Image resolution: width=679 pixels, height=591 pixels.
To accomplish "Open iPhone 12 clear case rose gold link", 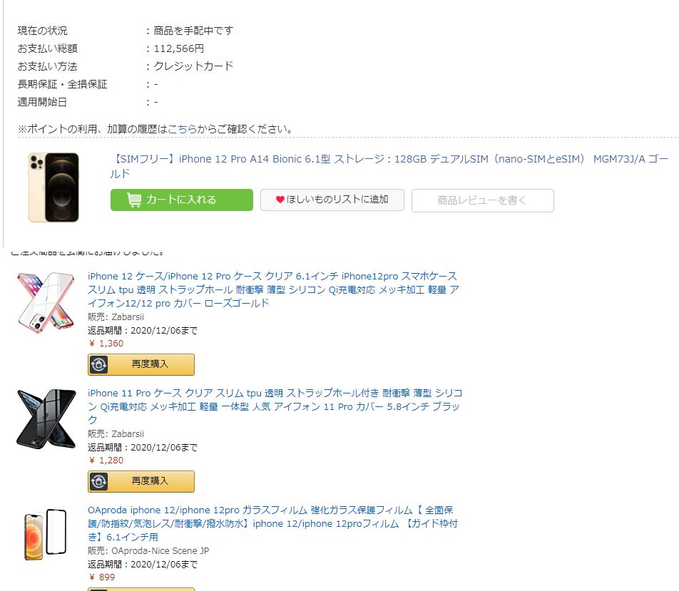I will (273, 289).
